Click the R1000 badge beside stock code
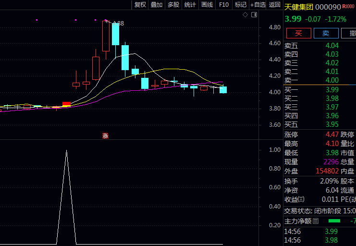 pyautogui.click(x=349, y=7)
